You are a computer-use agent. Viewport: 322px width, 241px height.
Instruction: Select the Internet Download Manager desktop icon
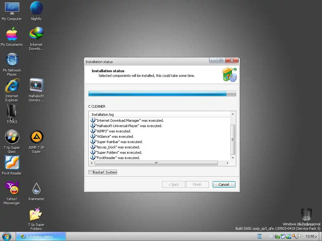tap(36, 39)
